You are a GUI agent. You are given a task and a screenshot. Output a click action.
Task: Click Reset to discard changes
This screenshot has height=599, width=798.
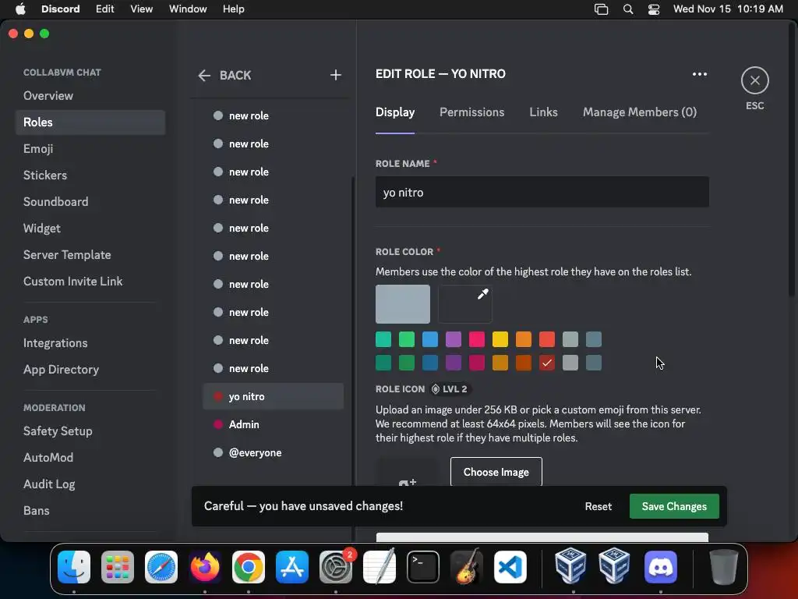point(598,506)
